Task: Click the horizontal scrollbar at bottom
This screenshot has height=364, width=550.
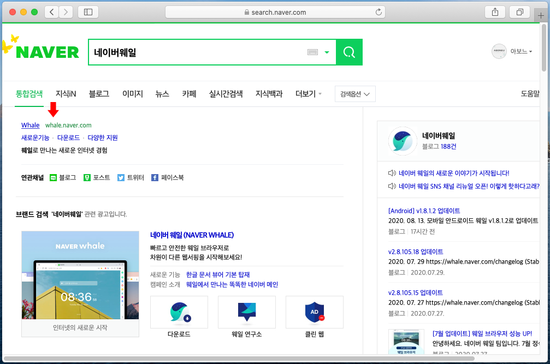Action: [239, 359]
